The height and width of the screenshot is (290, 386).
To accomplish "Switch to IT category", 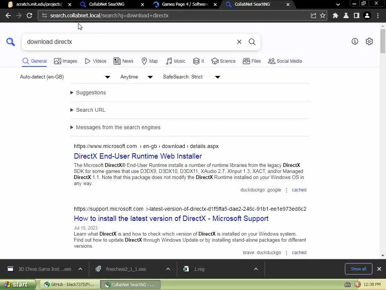I will click(198, 61).
